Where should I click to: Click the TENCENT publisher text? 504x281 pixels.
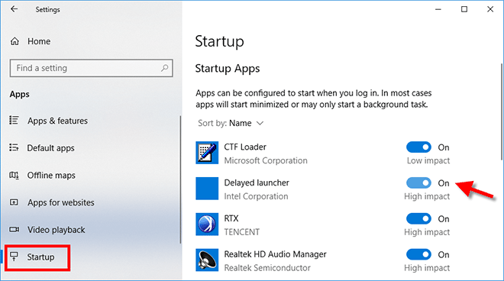tap(242, 232)
